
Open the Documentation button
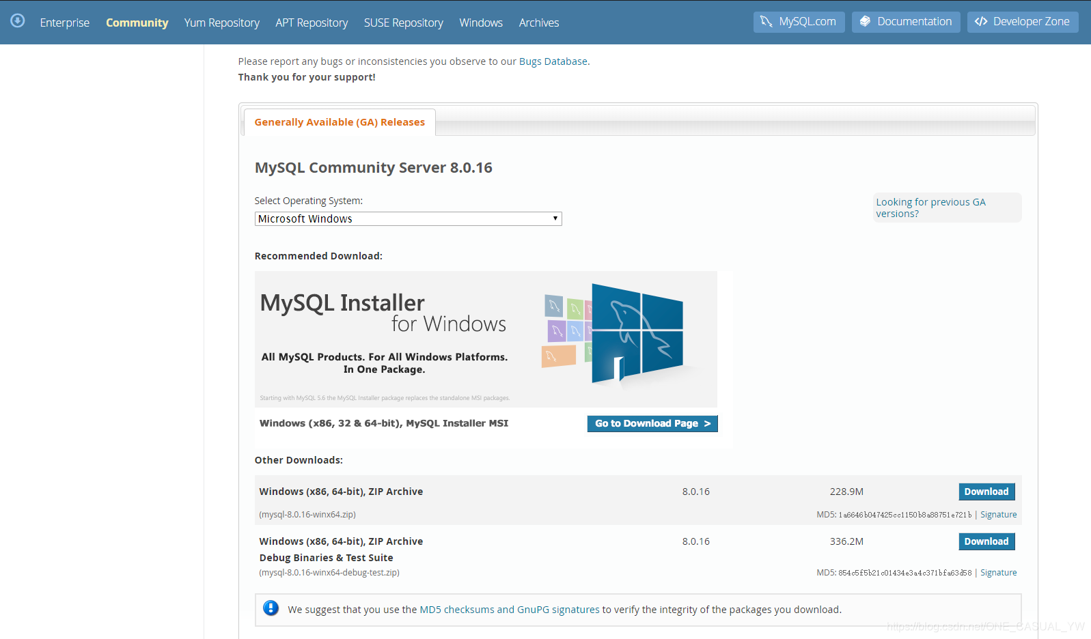tap(906, 22)
